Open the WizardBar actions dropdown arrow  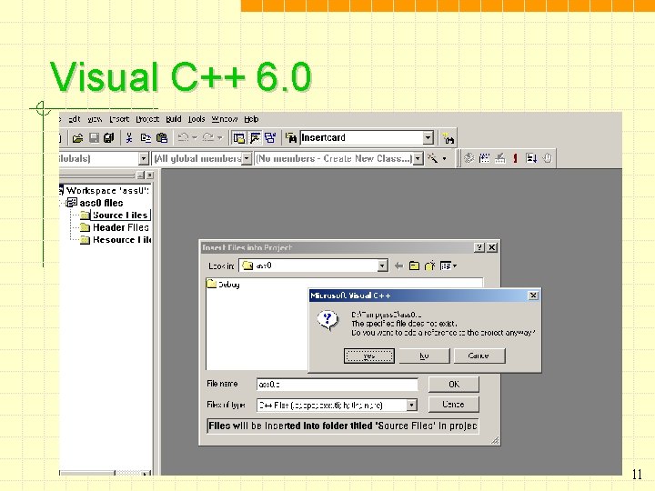click(445, 158)
